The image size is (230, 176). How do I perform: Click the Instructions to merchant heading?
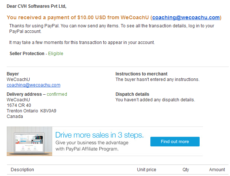click(141, 74)
